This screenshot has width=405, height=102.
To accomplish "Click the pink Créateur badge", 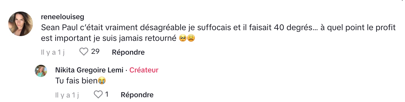I will [x=144, y=70].
